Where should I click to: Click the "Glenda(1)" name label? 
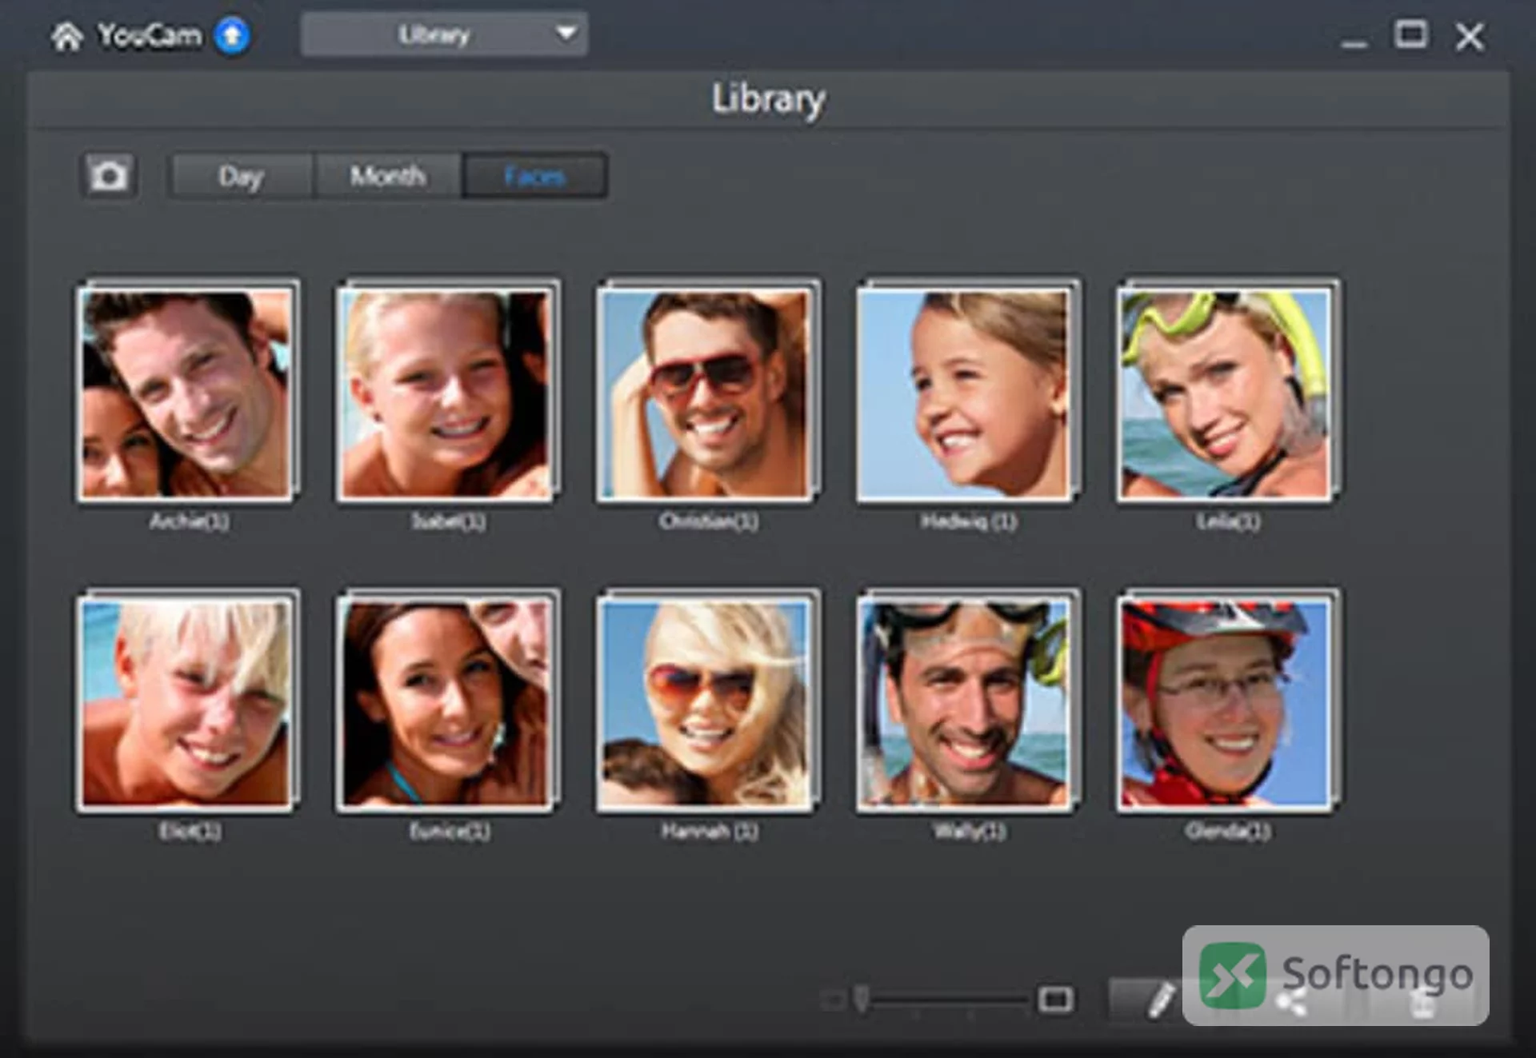(1228, 832)
